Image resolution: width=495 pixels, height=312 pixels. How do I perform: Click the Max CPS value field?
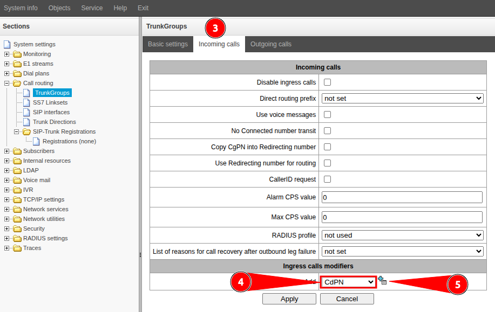tap(402, 217)
